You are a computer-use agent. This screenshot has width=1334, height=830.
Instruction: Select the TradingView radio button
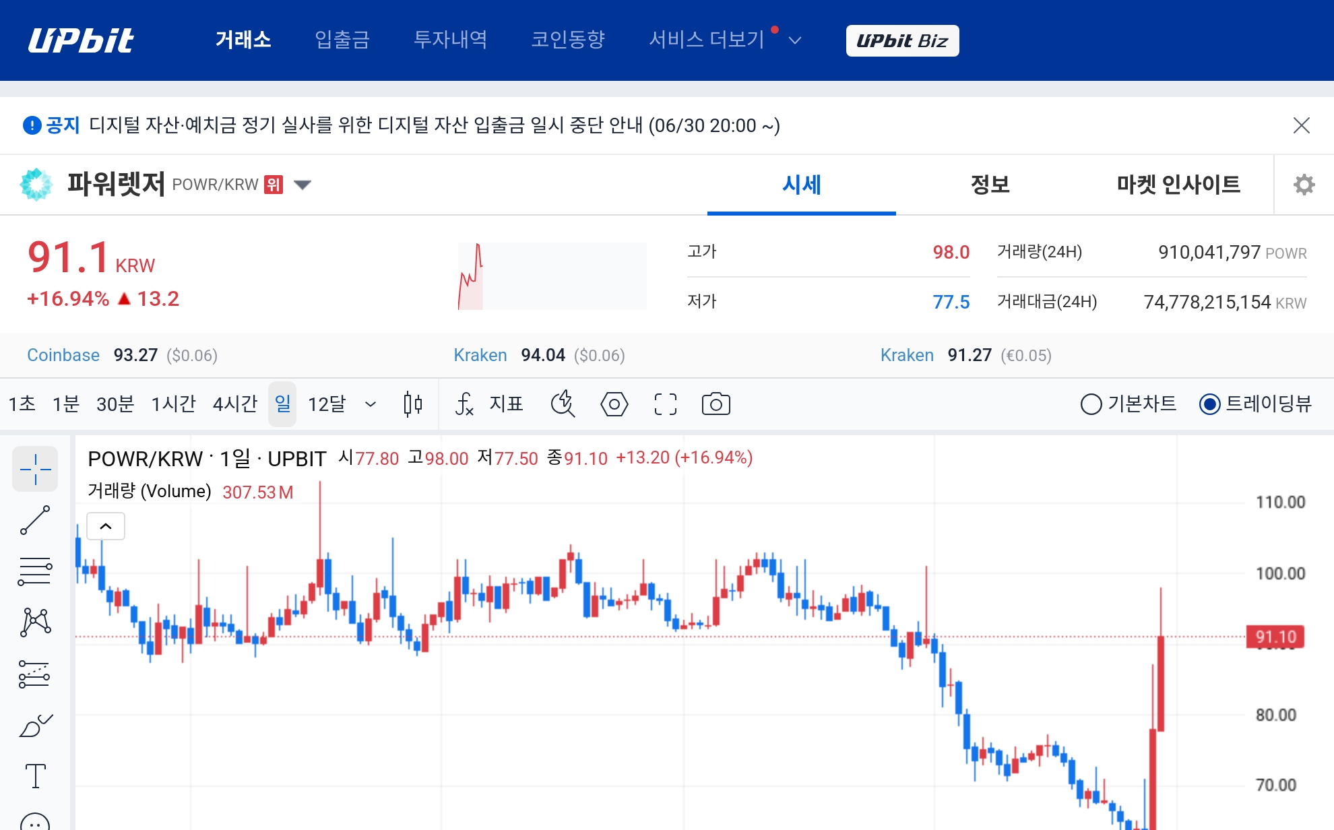click(x=1209, y=404)
